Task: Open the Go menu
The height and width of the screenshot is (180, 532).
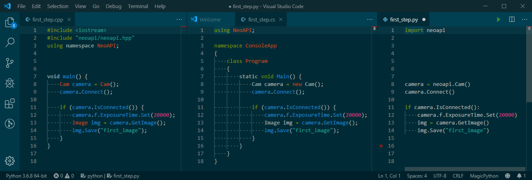Action: click(x=96, y=6)
